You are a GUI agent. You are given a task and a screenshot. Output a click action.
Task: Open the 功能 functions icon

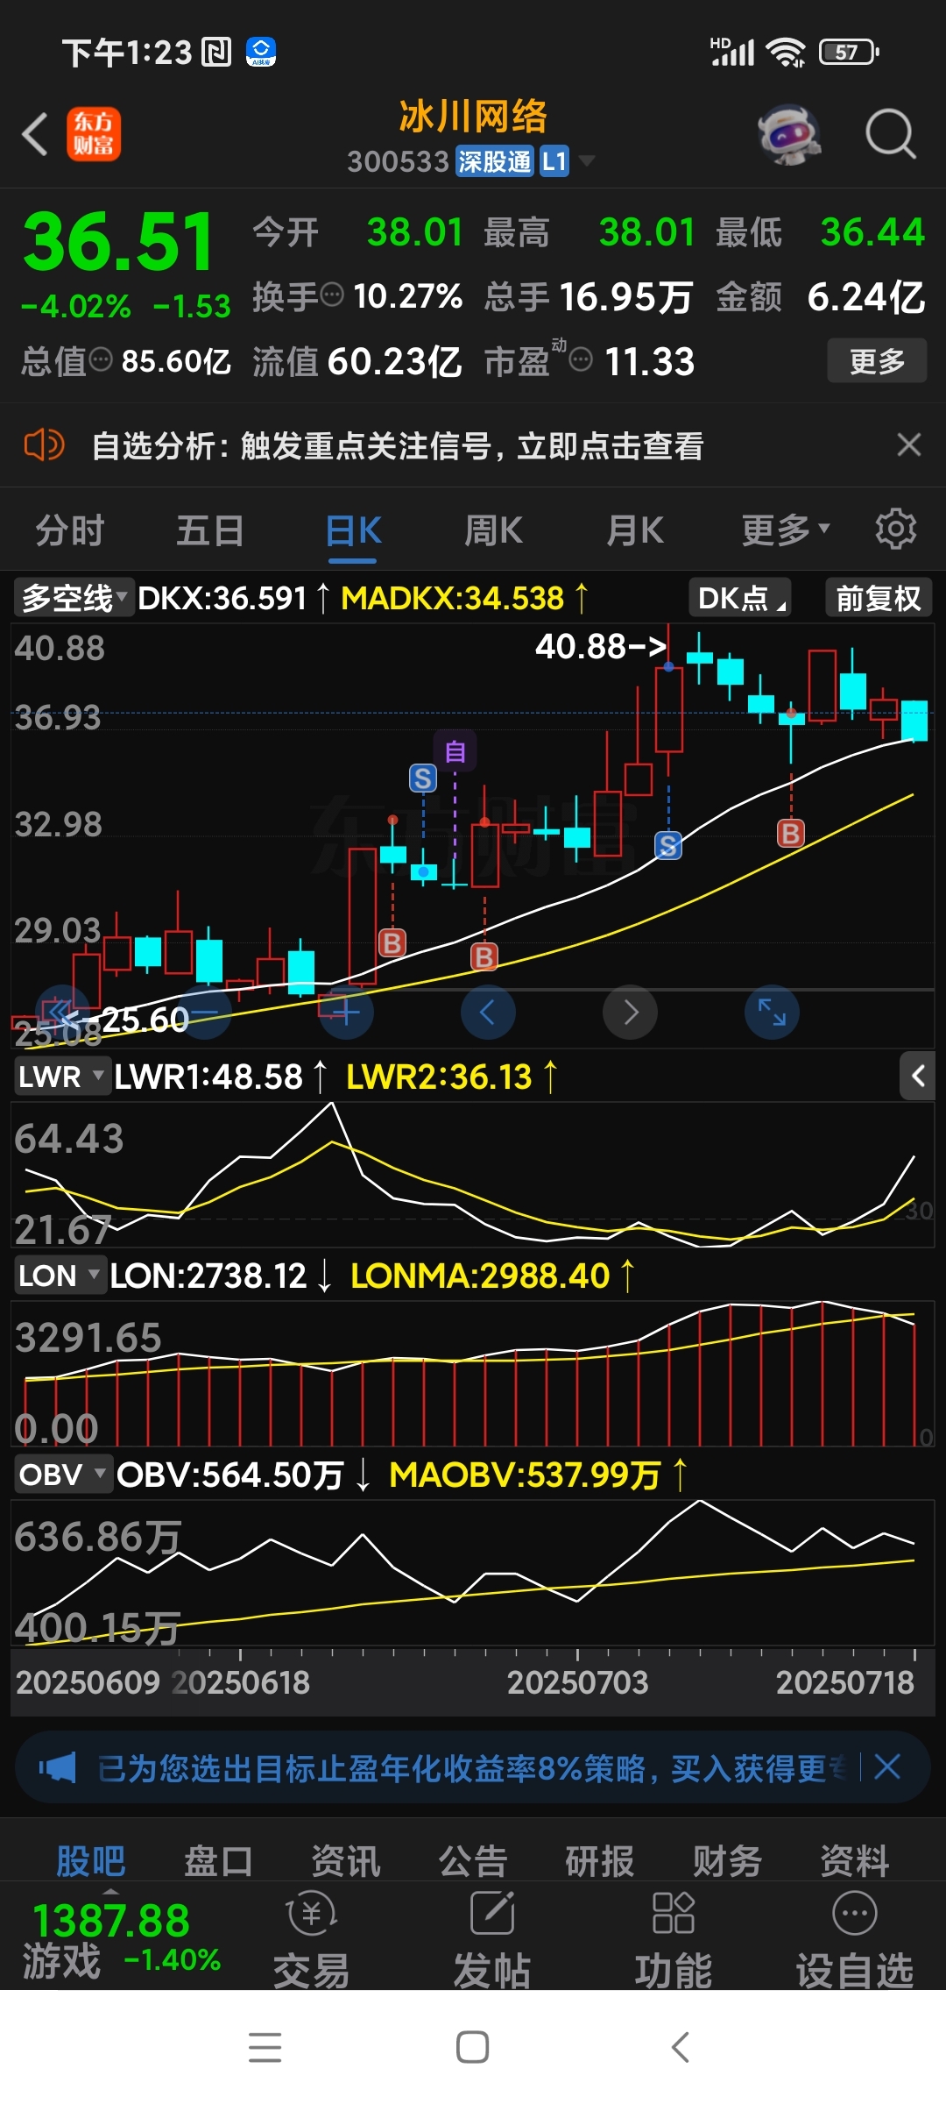(x=673, y=1941)
